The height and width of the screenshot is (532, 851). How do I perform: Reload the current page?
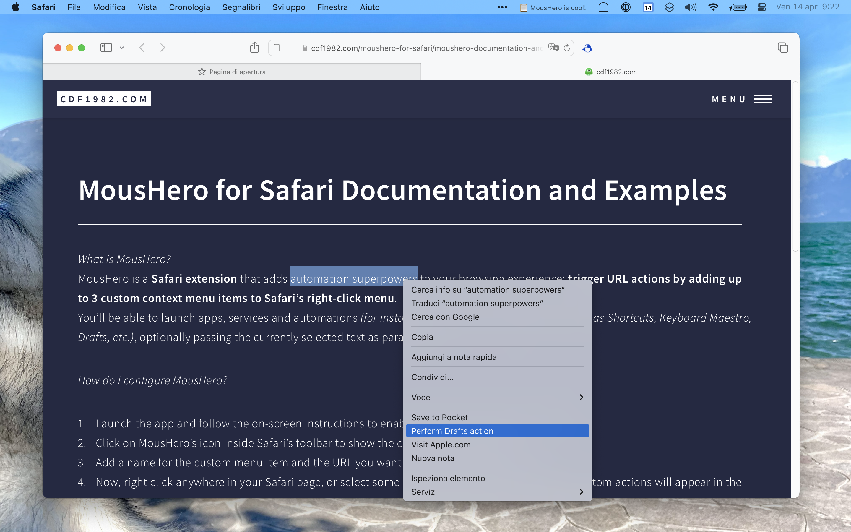point(566,48)
